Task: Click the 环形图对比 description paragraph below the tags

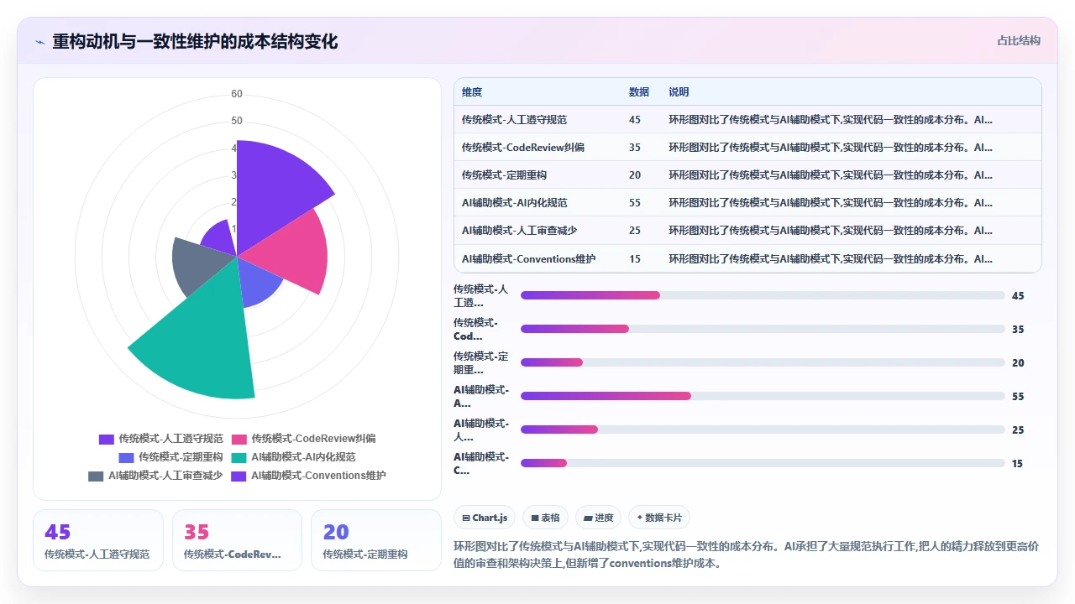Action: [x=747, y=555]
